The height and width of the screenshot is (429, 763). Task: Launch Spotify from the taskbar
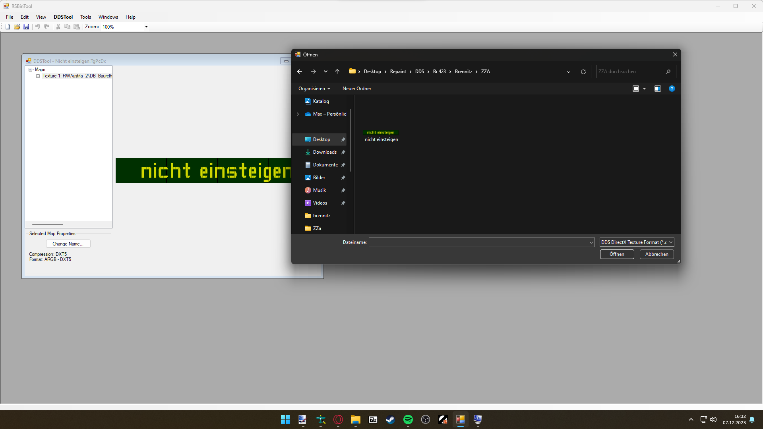pos(408,419)
